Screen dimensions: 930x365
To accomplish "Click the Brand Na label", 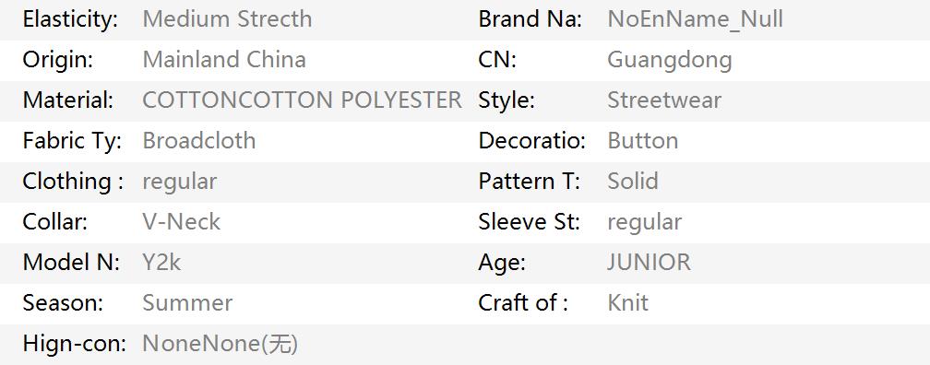I will click(531, 19).
